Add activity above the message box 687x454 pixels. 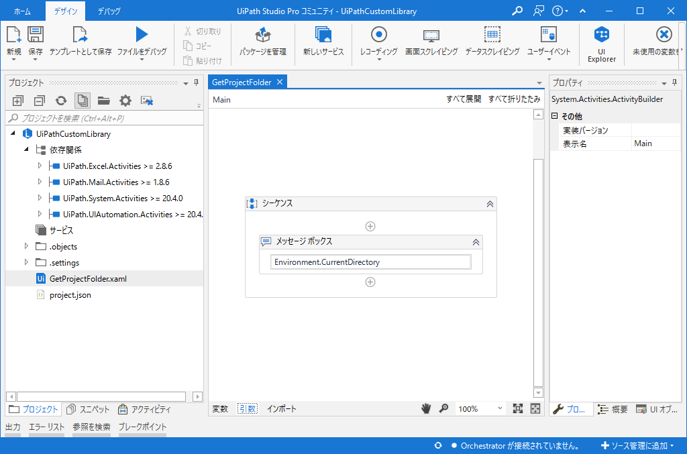[370, 227]
